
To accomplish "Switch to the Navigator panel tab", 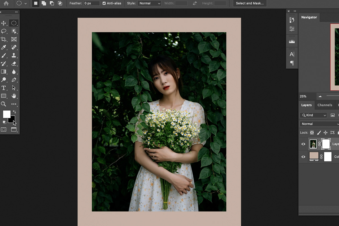I will tap(309, 17).
